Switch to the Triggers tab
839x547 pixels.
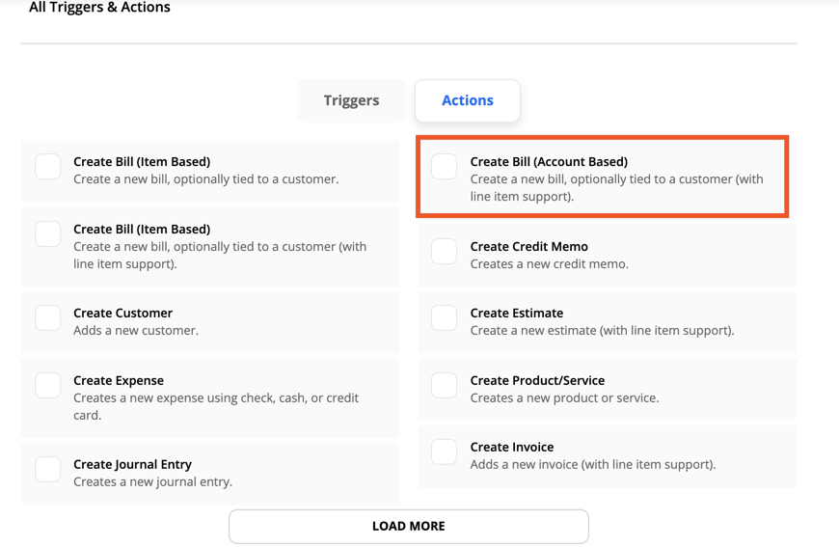coord(351,100)
